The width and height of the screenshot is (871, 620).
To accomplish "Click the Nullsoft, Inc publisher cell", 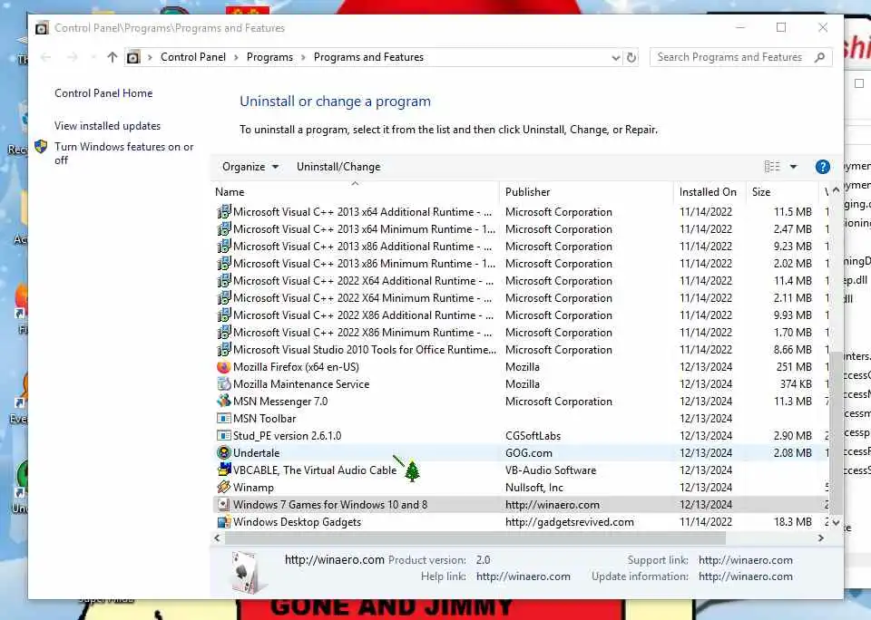I will click(533, 488).
